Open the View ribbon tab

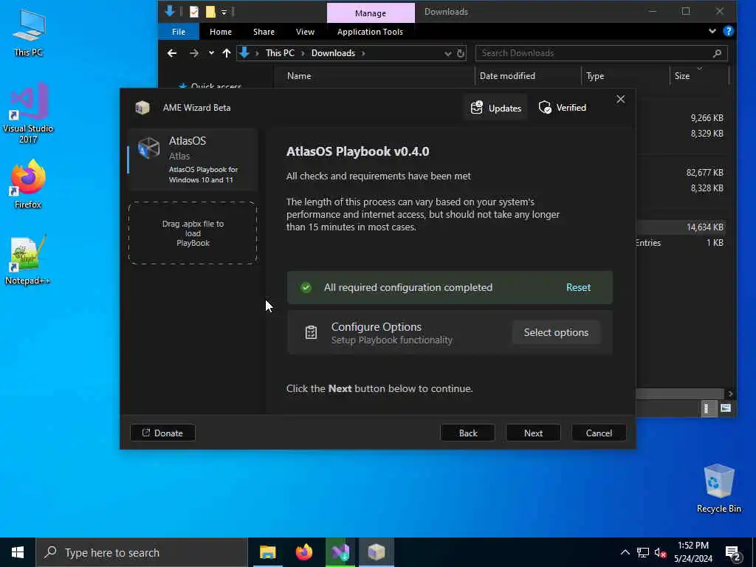pos(305,32)
